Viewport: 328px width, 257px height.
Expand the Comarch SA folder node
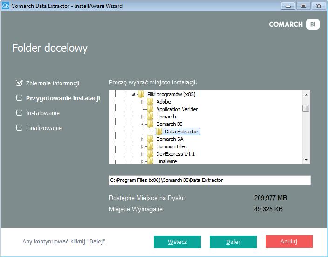tap(142, 139)
